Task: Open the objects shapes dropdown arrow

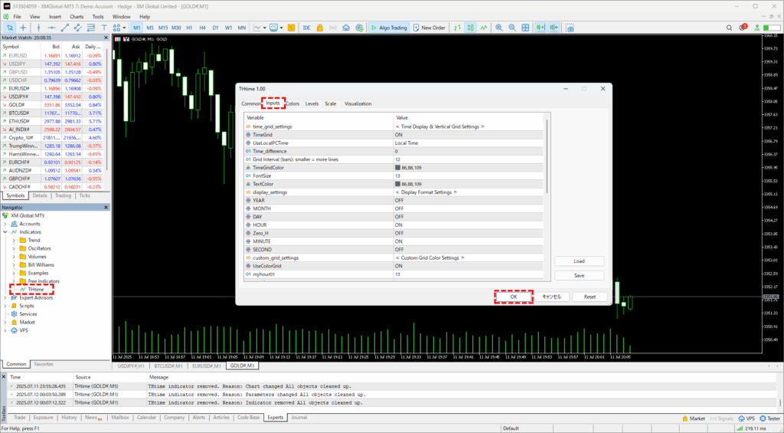Action: [124, 28]
